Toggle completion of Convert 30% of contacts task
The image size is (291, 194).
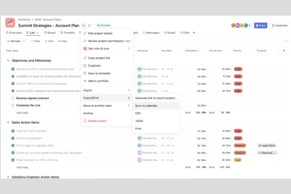[13, 83]
